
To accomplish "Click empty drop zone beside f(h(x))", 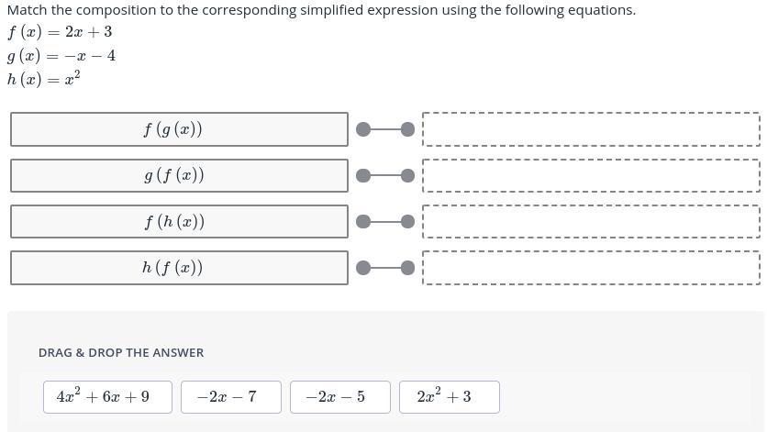I will 591,221.
